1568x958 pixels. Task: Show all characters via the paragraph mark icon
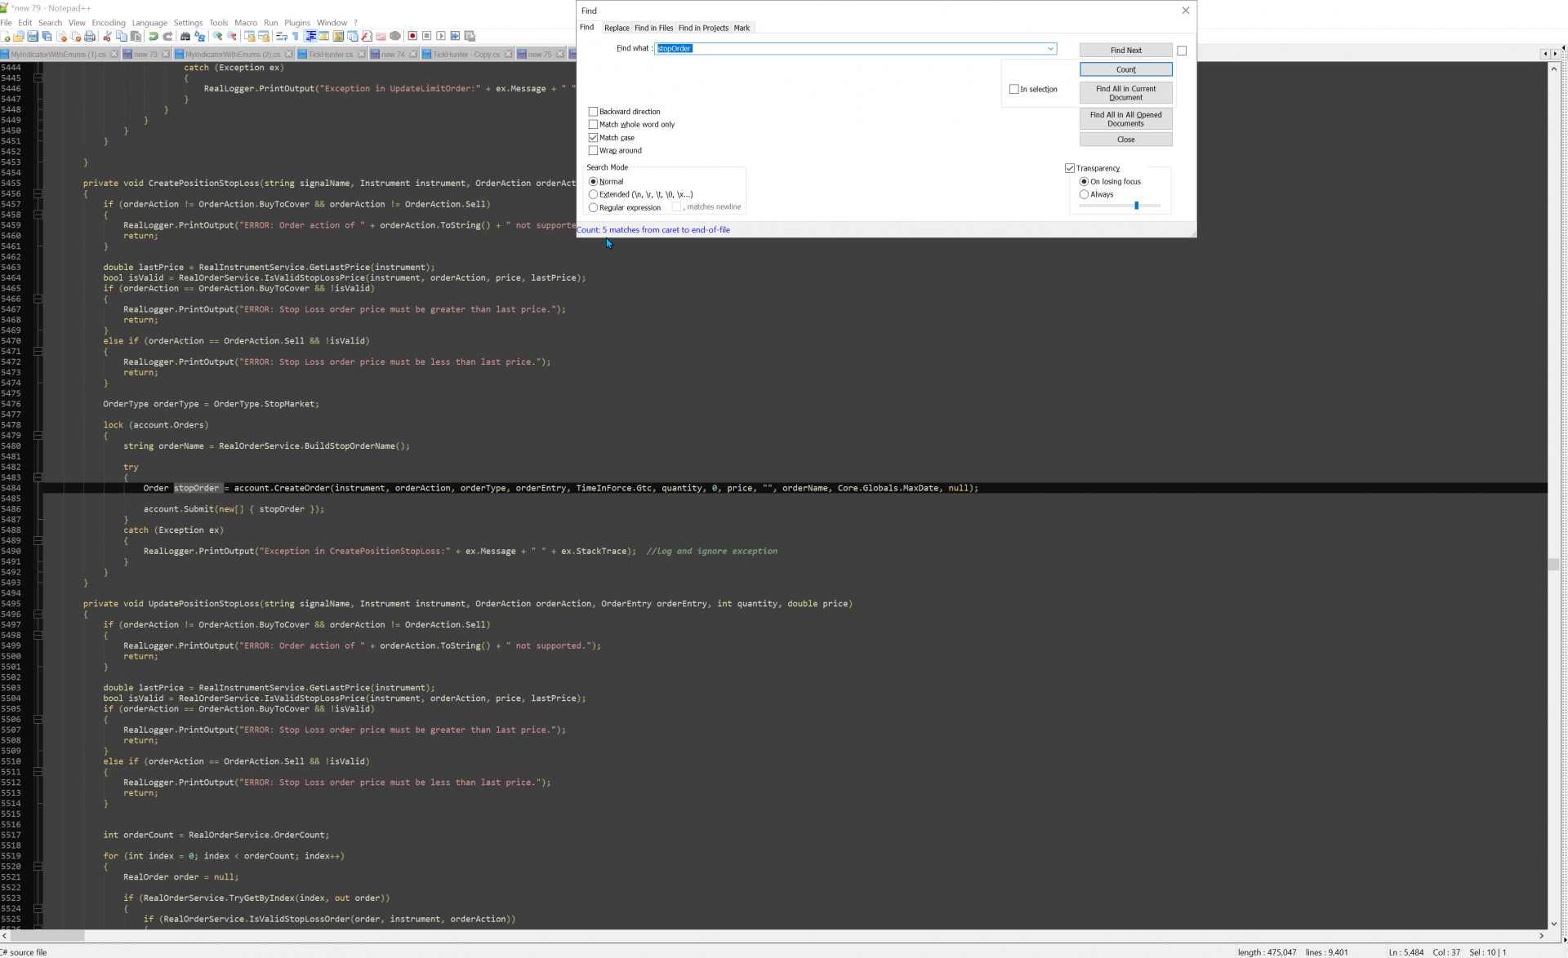point(294,37)
